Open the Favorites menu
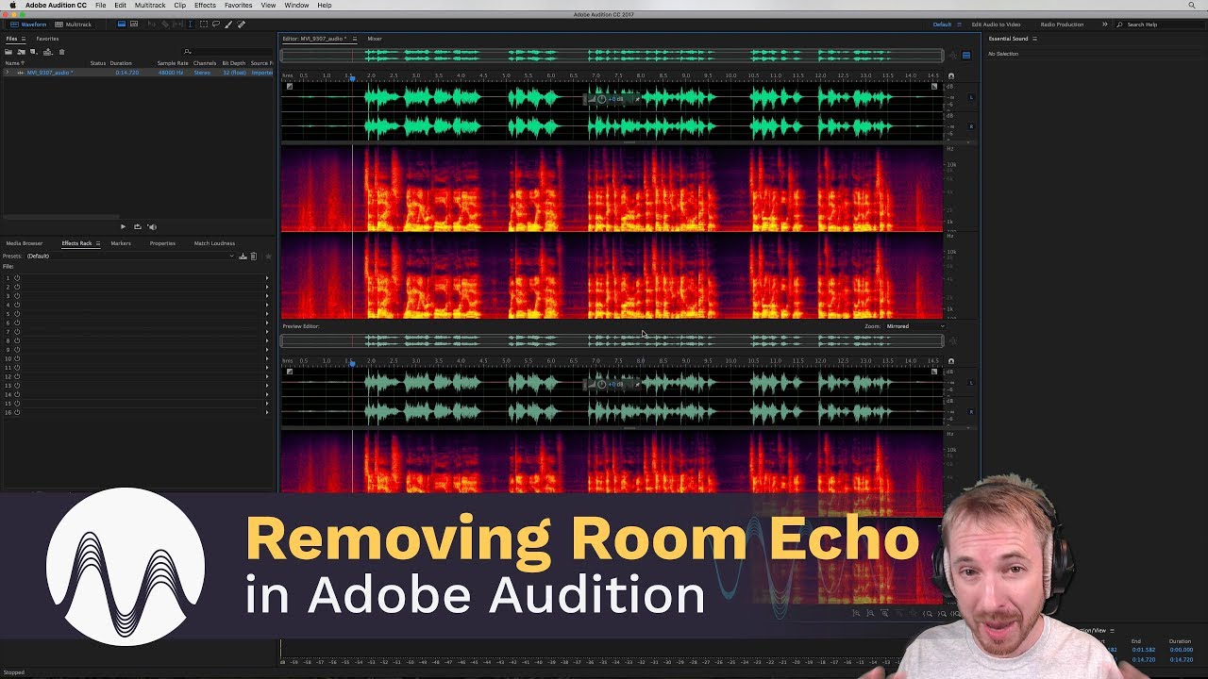This screenshot has height=679, width=1208. 238,6
